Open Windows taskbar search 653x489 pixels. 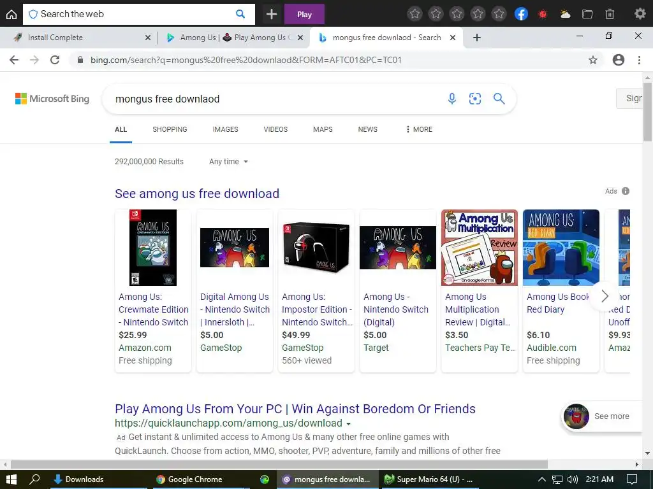pyautogui.click(x=34, y=479)
